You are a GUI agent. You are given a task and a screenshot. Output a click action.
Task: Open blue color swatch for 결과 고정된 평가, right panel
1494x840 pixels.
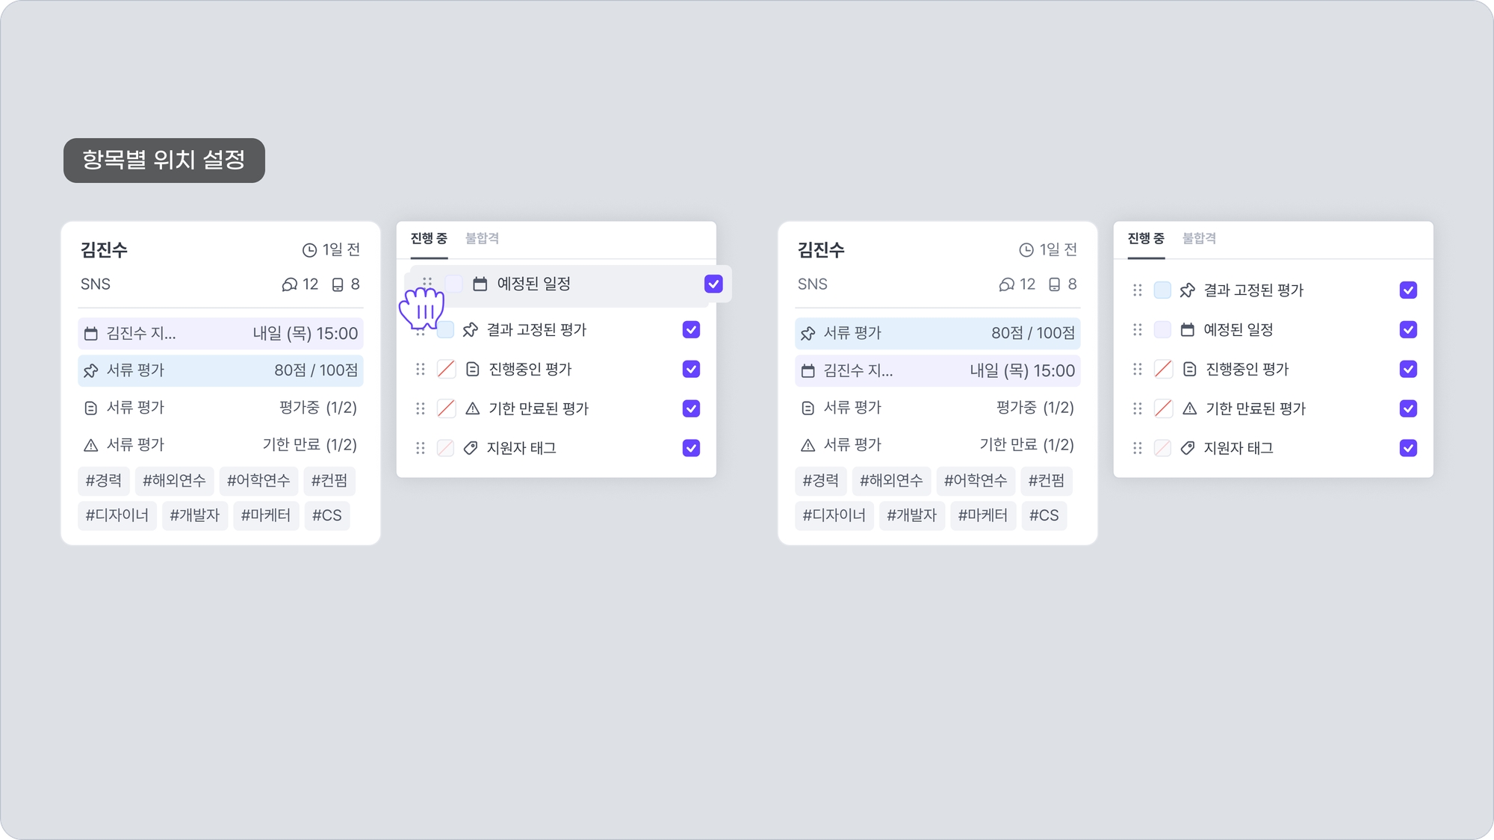[x=1162, y=290]
